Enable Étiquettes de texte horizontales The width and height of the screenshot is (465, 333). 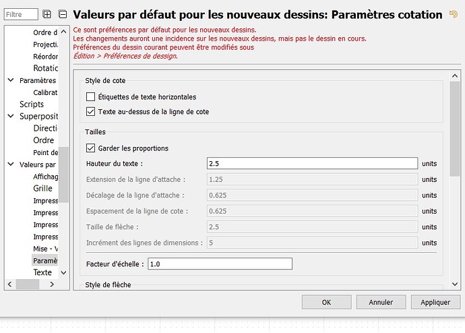tap(91, 97)
